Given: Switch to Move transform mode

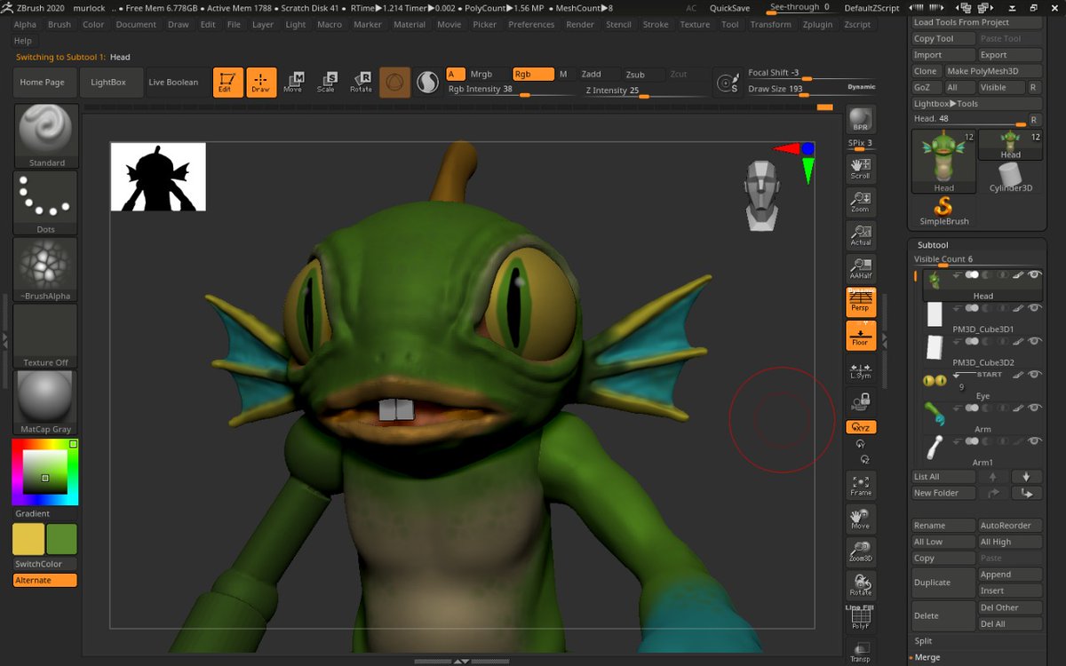Looking at the screenshot, I should pyautogui.click(x=293, y=83).
